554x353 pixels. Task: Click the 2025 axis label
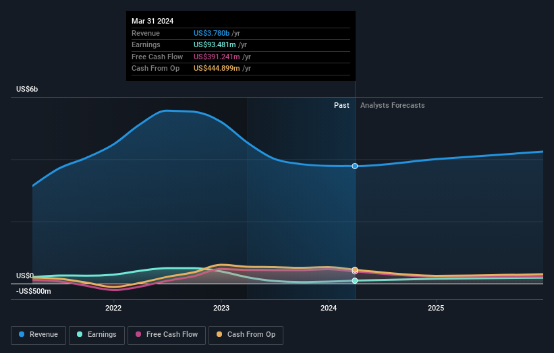point(436,309)
